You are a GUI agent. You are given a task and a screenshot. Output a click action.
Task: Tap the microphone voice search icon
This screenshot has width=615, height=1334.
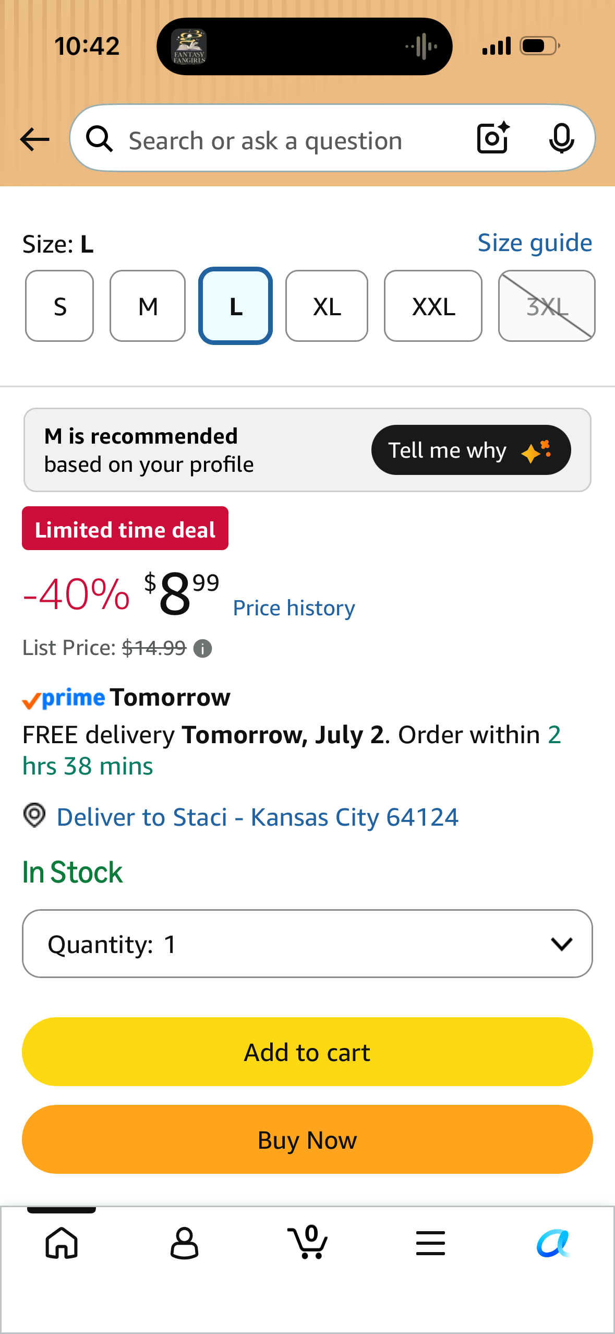click(x=561, y=139)
